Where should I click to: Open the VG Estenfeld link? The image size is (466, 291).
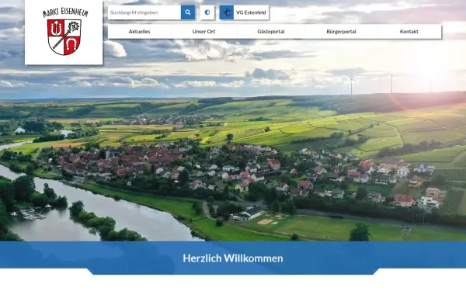pyautogui.click(x=244, y=12)
